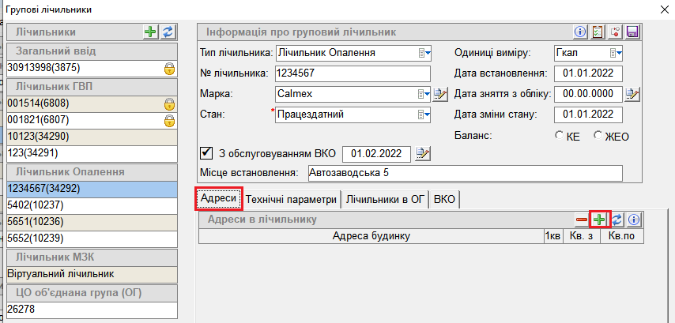Refresh the Лічильники list
This screenshot has height=323, width=675.
point(168,32)
